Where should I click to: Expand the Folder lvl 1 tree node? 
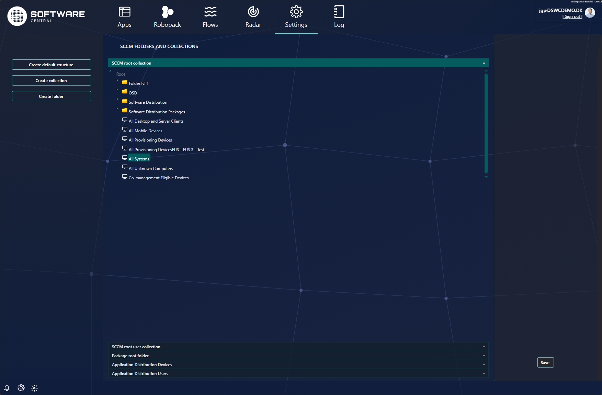point(117,80)
